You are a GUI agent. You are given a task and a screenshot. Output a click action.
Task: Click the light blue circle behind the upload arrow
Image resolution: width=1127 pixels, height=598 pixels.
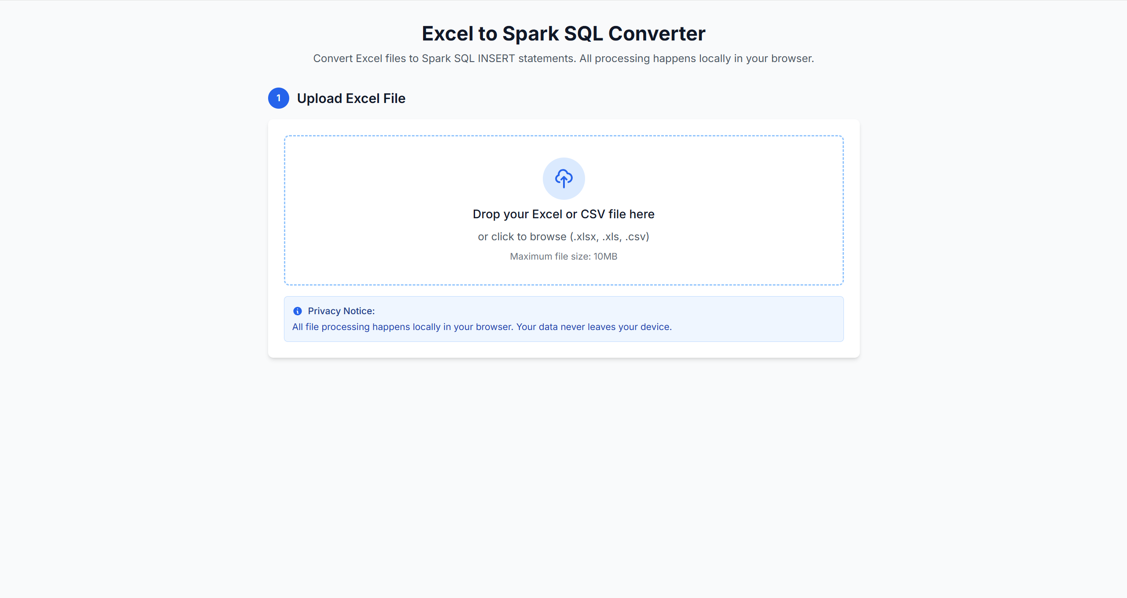[x=563, y=178]
